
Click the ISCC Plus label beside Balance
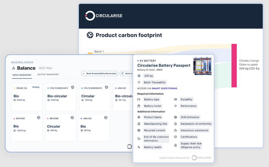[45, 68]
